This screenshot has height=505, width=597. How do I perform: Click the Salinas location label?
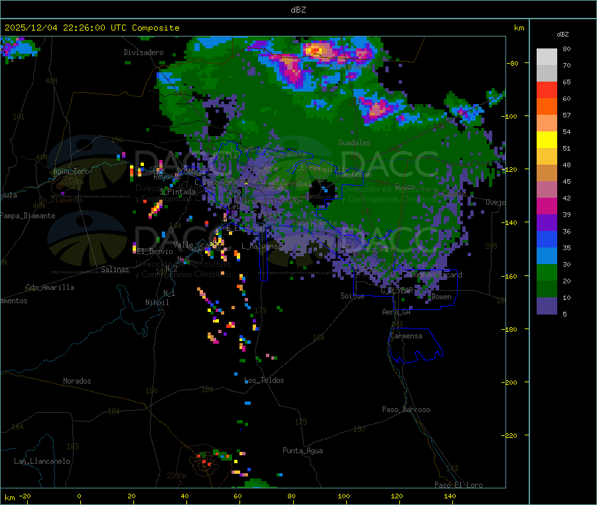115,269
